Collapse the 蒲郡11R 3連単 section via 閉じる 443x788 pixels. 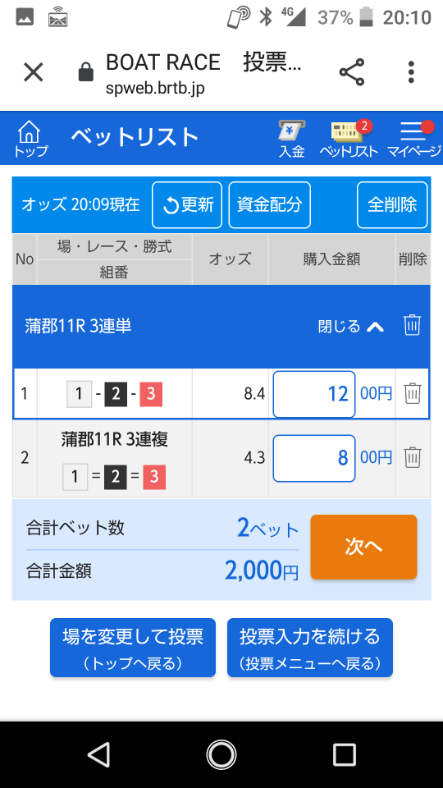tap(351, 327)
